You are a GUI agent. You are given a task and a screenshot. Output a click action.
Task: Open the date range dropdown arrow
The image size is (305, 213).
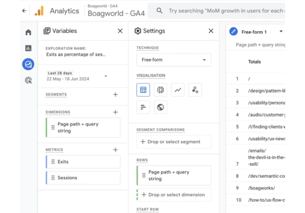[x=106, y=76]
